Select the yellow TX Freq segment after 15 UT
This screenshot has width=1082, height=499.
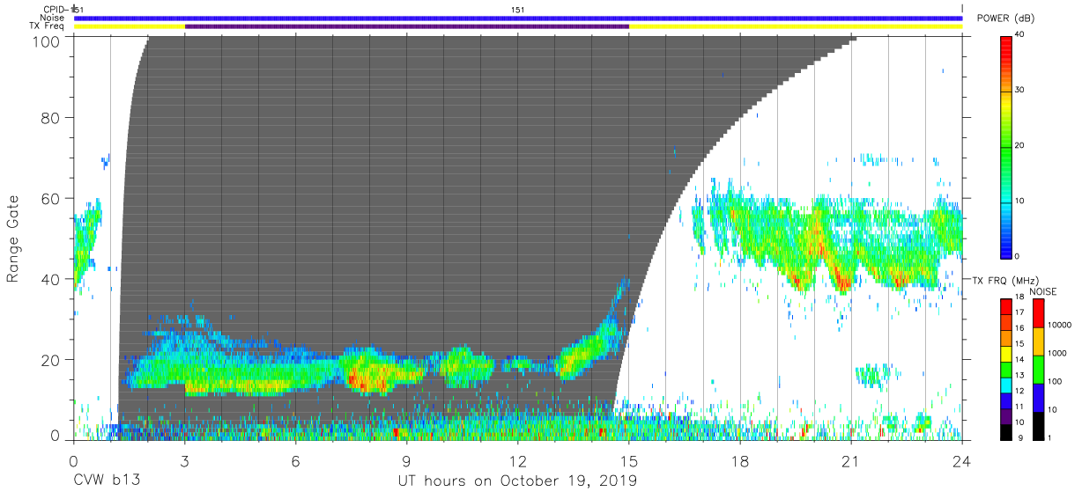(x=796, y=26)
